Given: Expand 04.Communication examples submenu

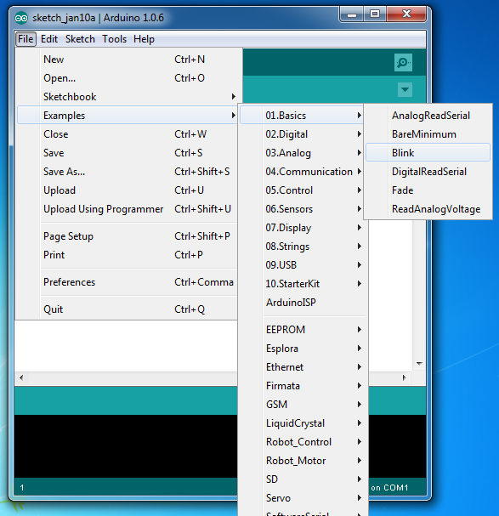Looking at the screenshot, I should [x=302, y=172].
